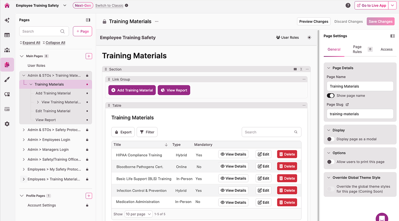Switch to the Access tab
399x221 pixels.
click(x=386, y=49)
